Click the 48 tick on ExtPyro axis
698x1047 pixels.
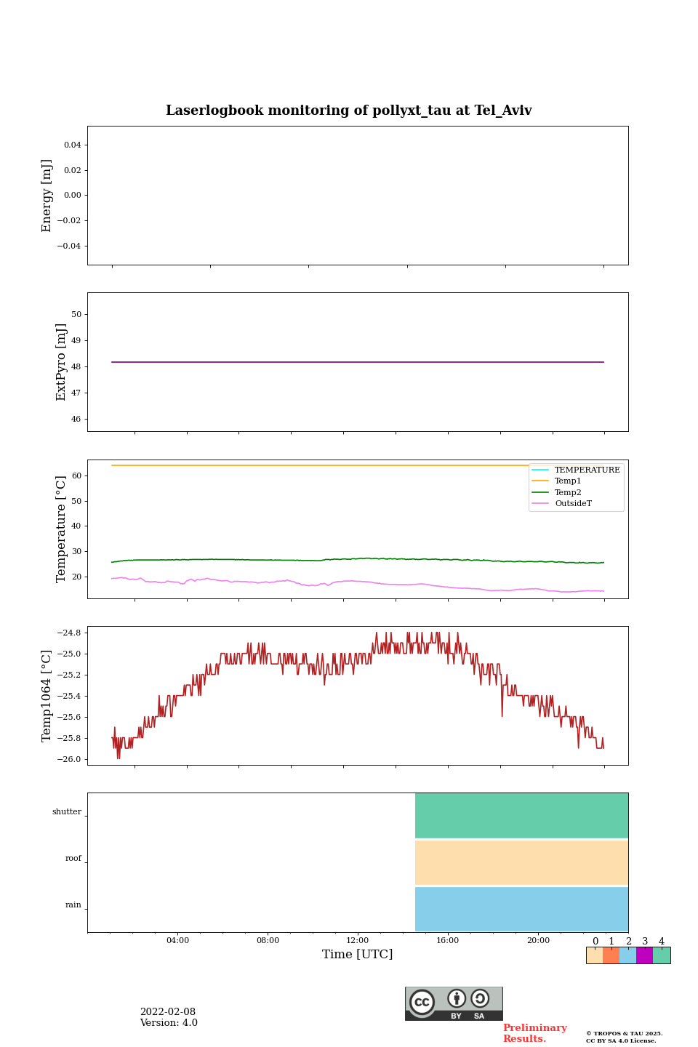[x=76, y=367]
